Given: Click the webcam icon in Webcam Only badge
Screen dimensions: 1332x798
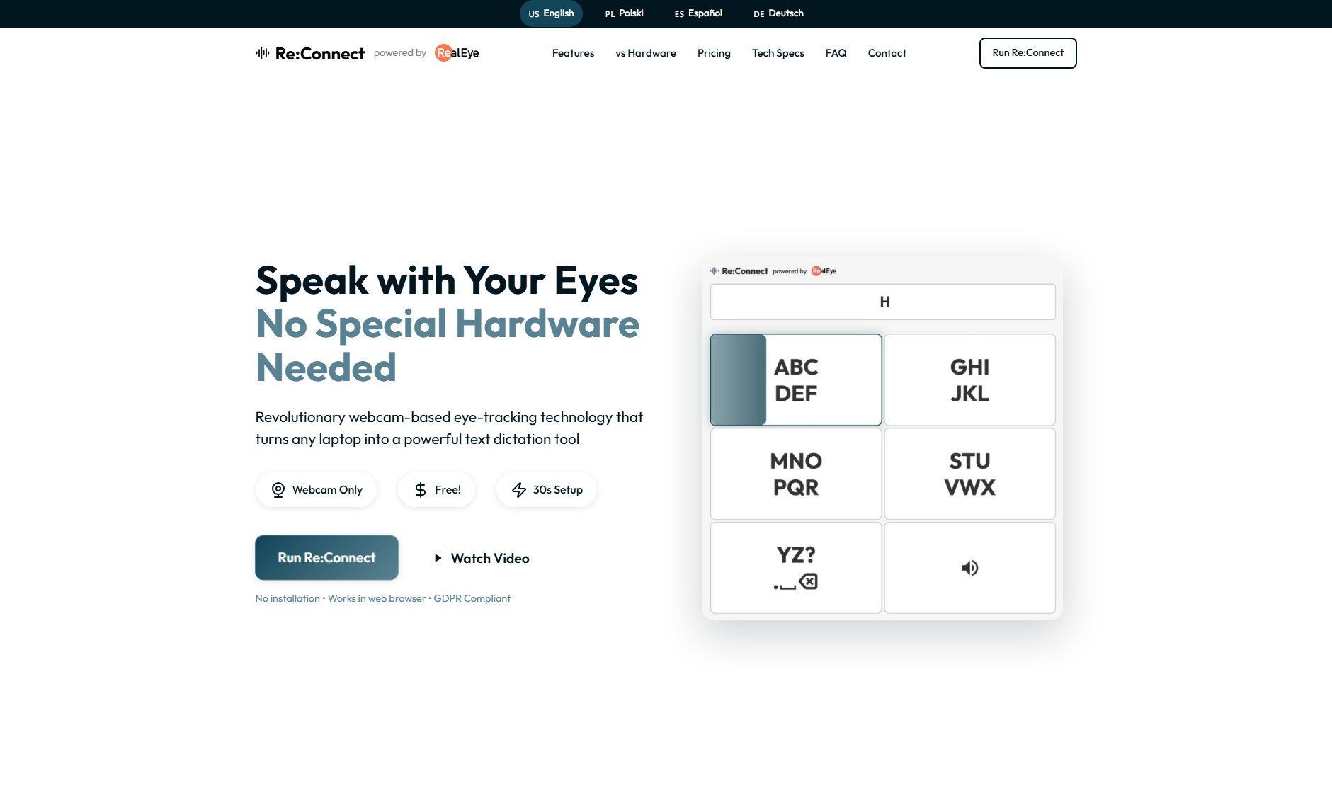Looking at the screenshot, I should [278, 490].
